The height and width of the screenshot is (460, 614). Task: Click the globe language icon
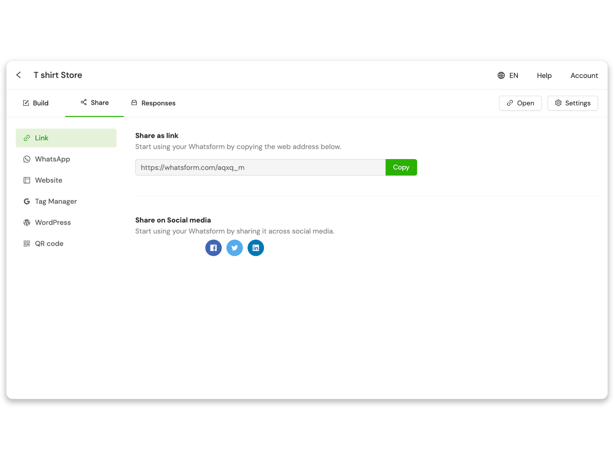tap(501, 75)
